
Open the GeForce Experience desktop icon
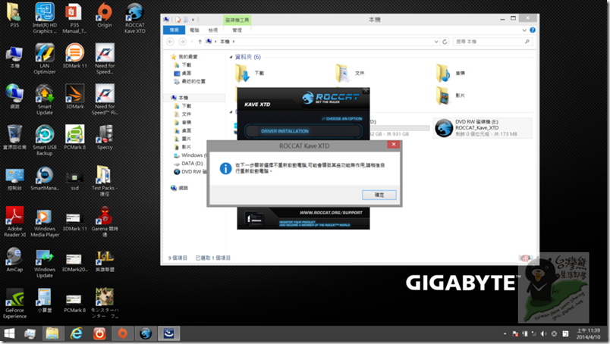(14, 303)
